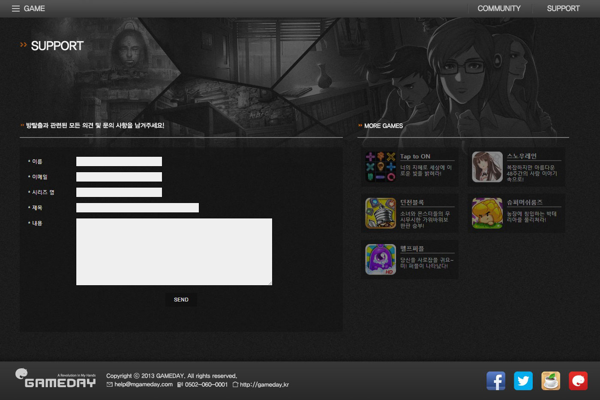Image resolution: width=600 pixels, height=400 pixels.
Task: Select the 제목 subject input field
Action: 138,208
